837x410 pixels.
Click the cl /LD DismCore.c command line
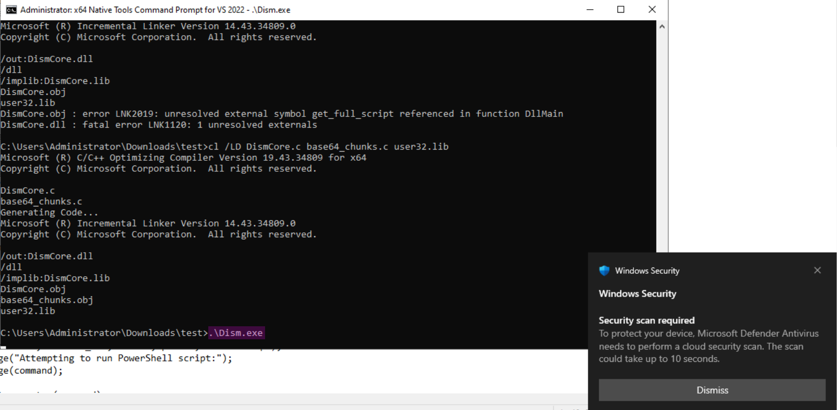point(224,147)
